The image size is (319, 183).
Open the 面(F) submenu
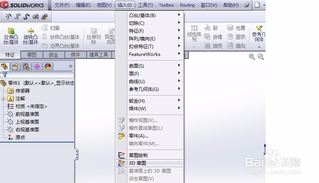tap(155, 73)
